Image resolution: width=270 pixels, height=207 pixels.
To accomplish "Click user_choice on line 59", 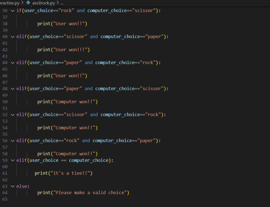I will coord(44,160).
